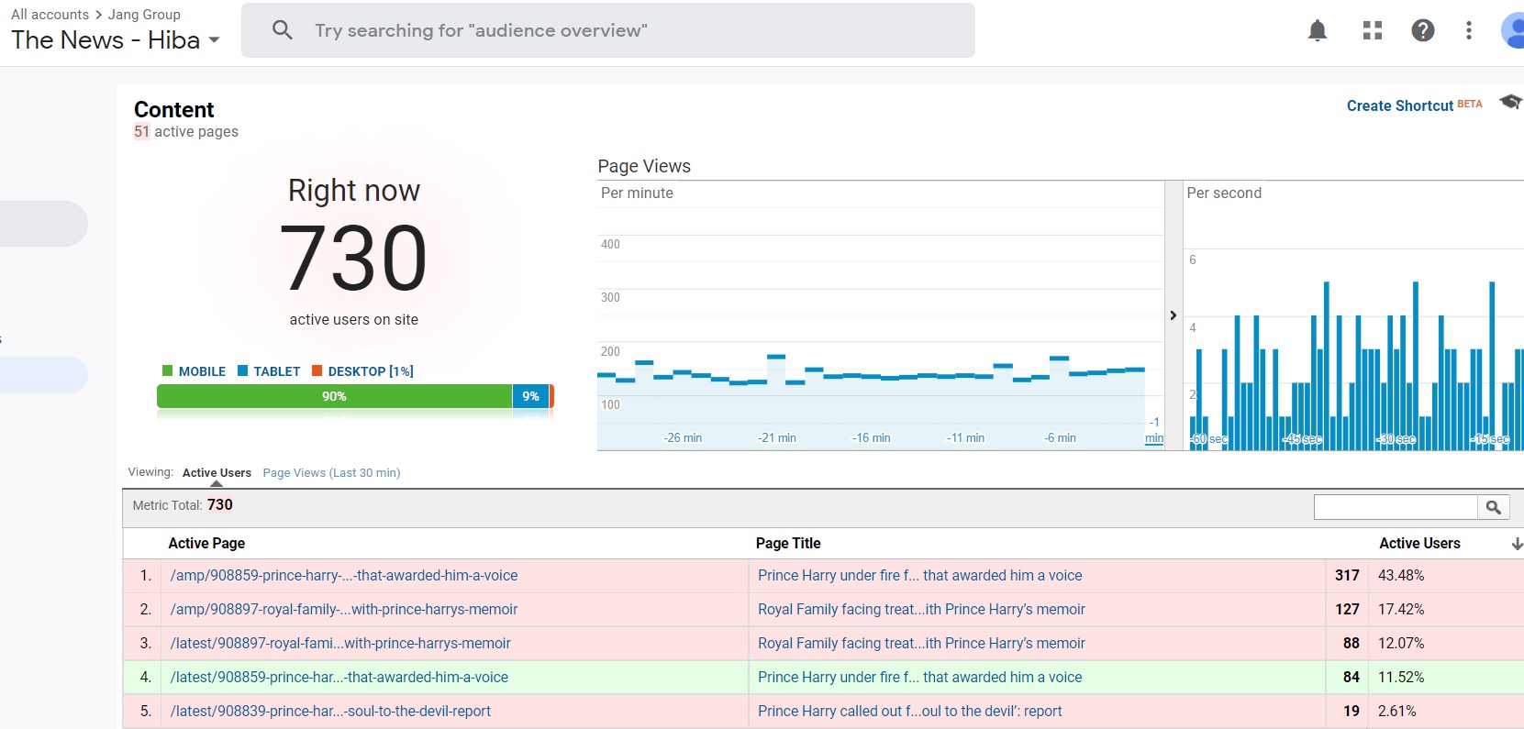Image resolution: width=1524 pixels, height=729 pixels.
Task: Open /amp/908859-prince-harry active page link
Action: pos(344,576)
